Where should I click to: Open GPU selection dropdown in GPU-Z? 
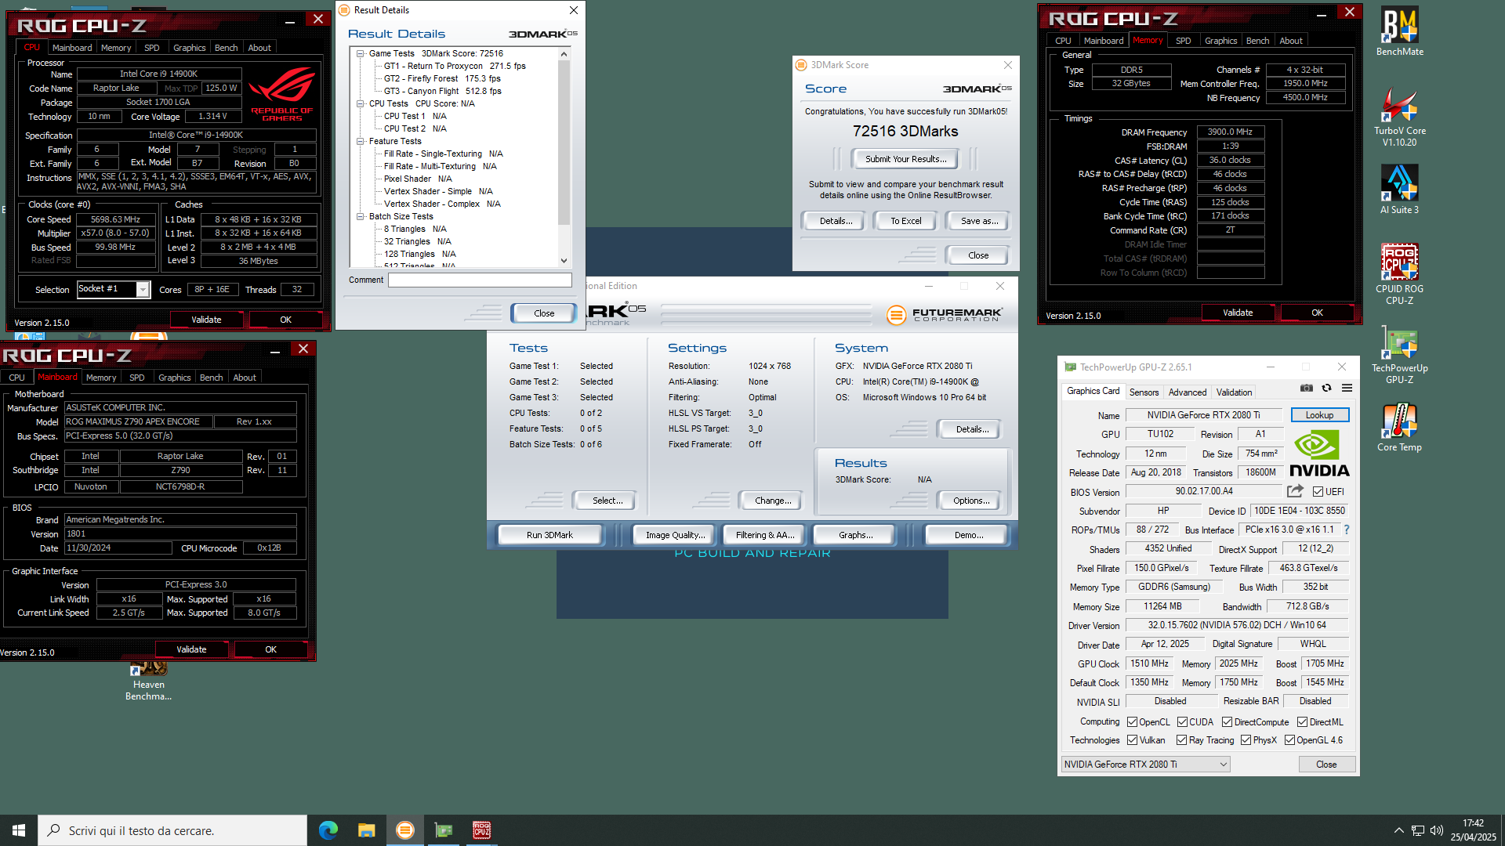1145,765
